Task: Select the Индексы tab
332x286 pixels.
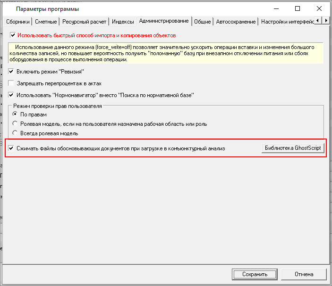Action: tap(122, 22)
